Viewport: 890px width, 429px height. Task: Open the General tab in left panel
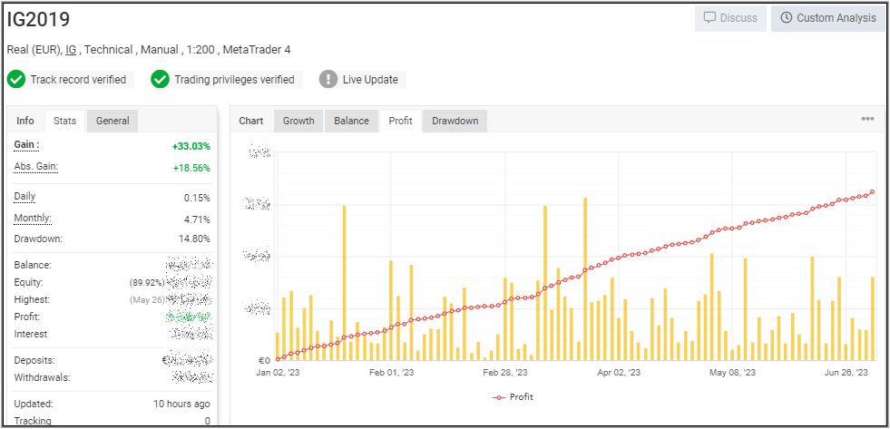[112, 121]
